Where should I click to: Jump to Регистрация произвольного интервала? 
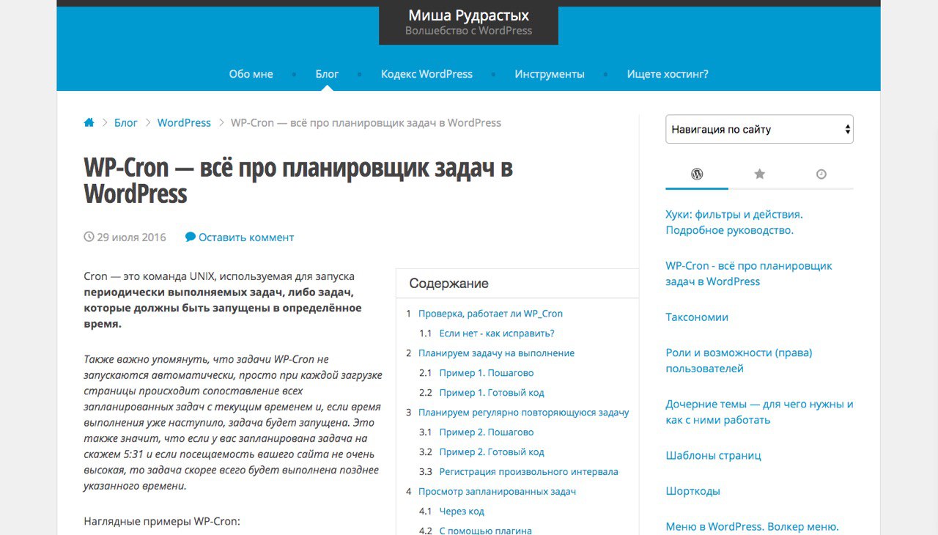click(x=528, y=471)
